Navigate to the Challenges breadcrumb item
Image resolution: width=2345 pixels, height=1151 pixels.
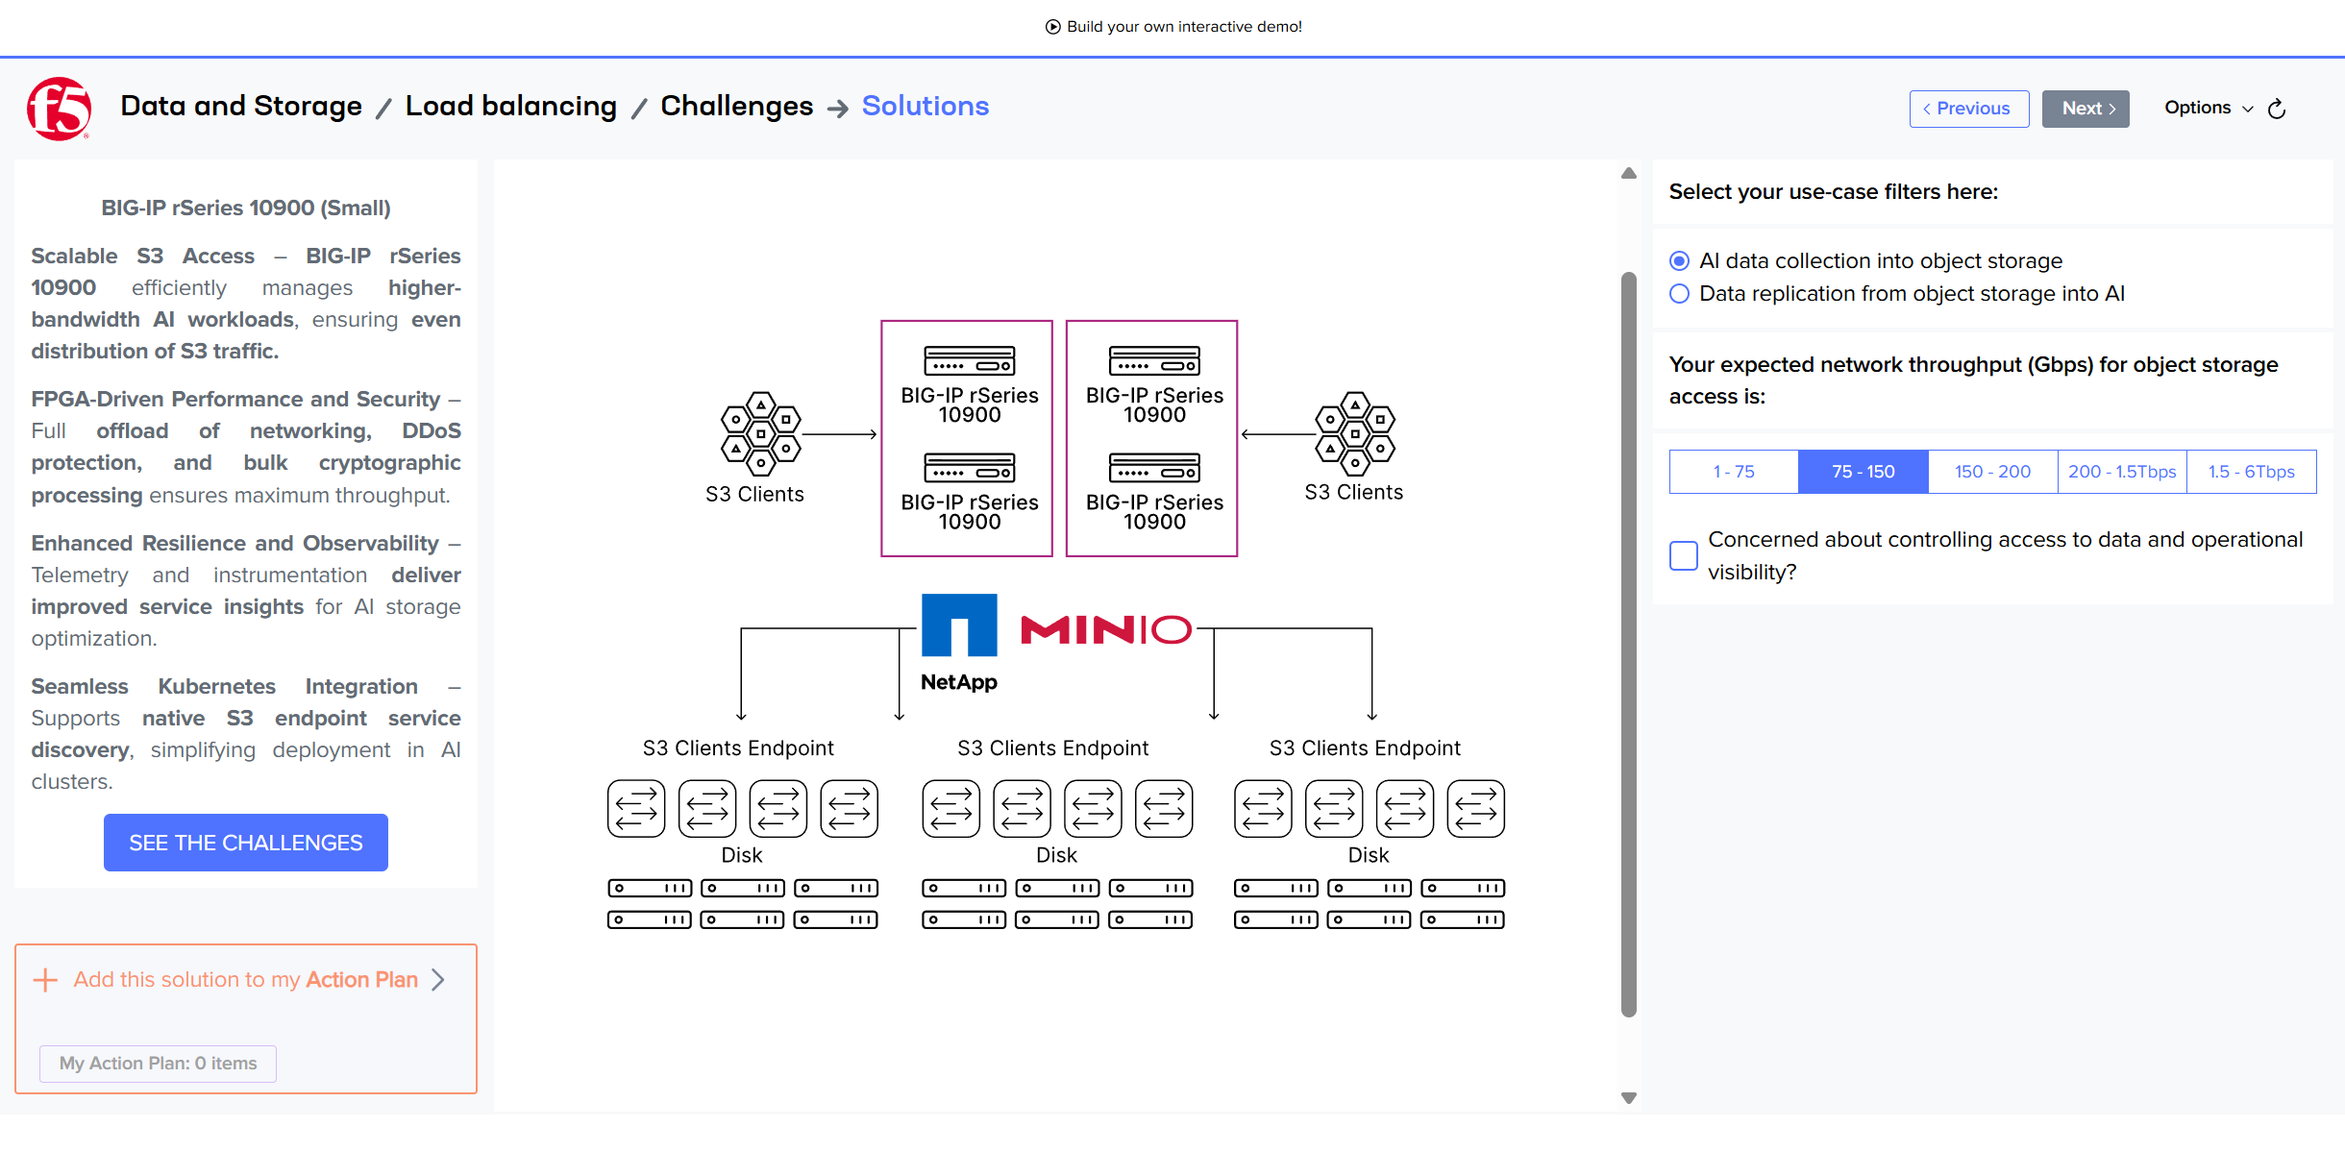point(736,106)
